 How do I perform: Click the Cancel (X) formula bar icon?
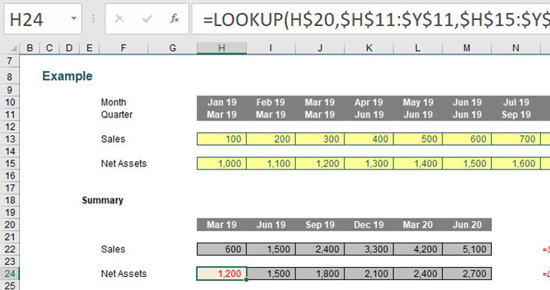(x=119, y=18)
